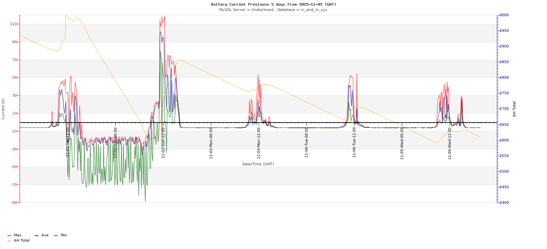547x249 pixels.
Task: Select the Max legend label
Action: (18, 235)
